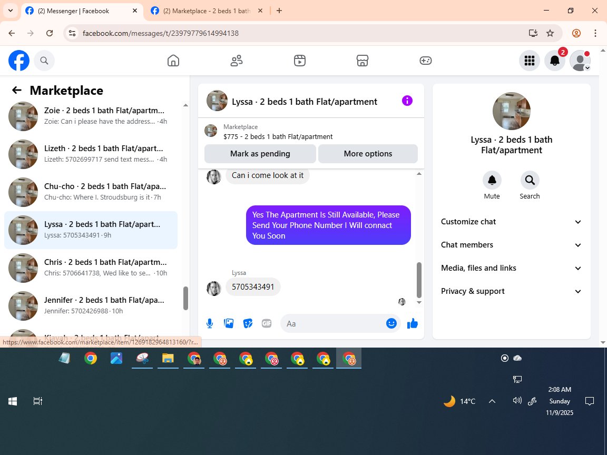Open Lyssa's listing profile picture in right panel

tap(512, 111)
